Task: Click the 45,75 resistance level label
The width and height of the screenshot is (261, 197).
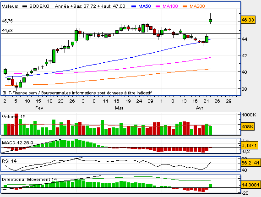Action: pyautogui.click(x=7, y=21)
